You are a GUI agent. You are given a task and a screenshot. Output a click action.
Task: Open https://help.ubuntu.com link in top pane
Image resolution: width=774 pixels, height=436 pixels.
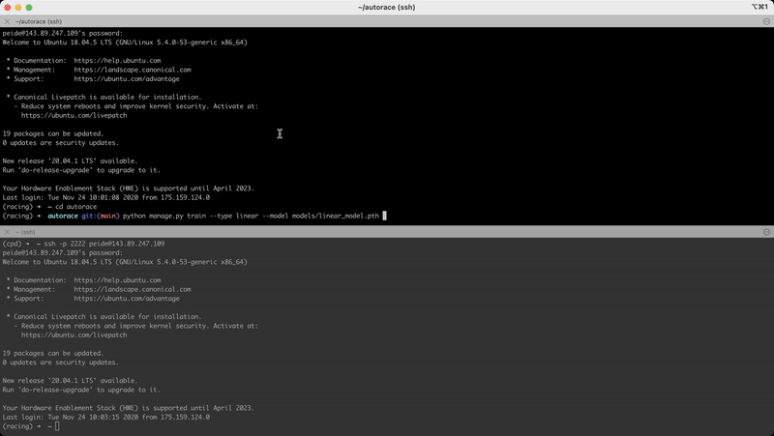pos(117,61)
